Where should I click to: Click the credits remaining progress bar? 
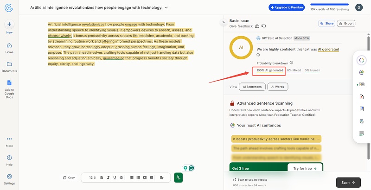[x=329, y=5]
